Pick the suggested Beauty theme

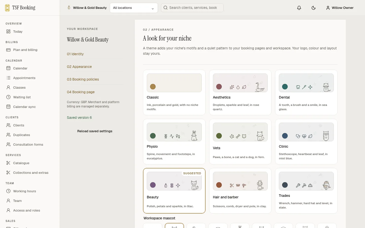(x=174, y=191)
